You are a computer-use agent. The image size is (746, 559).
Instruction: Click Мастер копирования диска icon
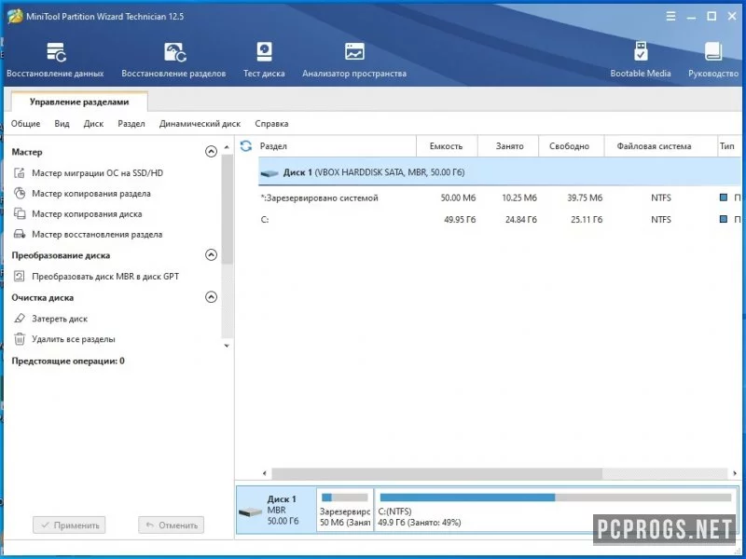pyautogui.click(x=19, y=214)
